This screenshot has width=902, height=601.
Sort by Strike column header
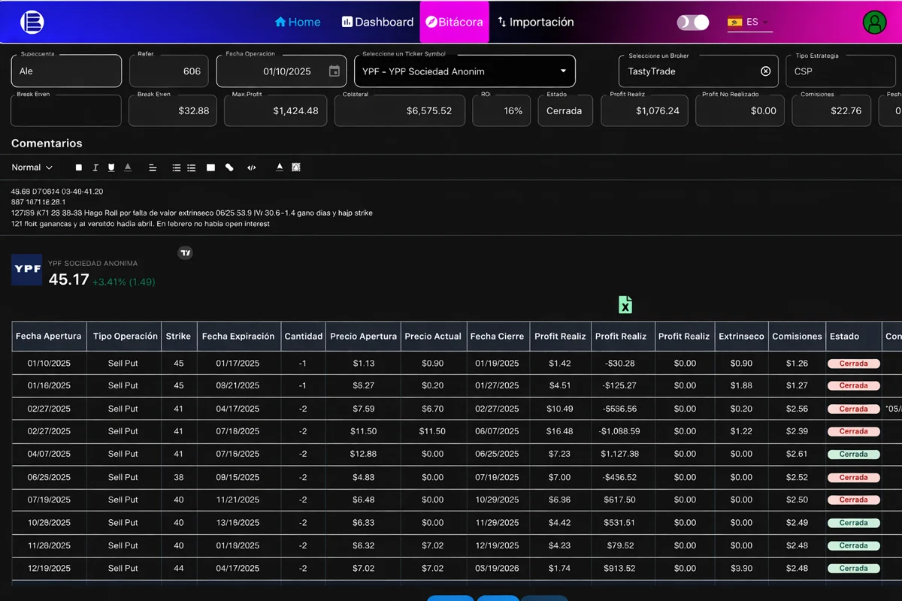(x=179, y=337)
